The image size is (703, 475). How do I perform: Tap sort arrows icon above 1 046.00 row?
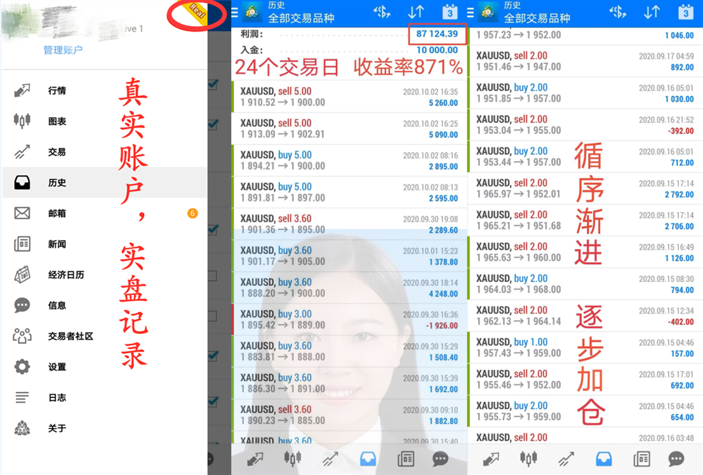[652, 12]
